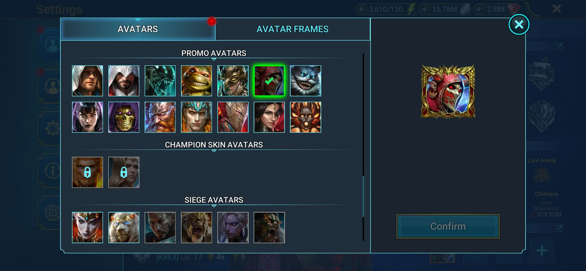
Task: Choose the red-bearded lightning dwarf avatar
Action: (160, 117)
